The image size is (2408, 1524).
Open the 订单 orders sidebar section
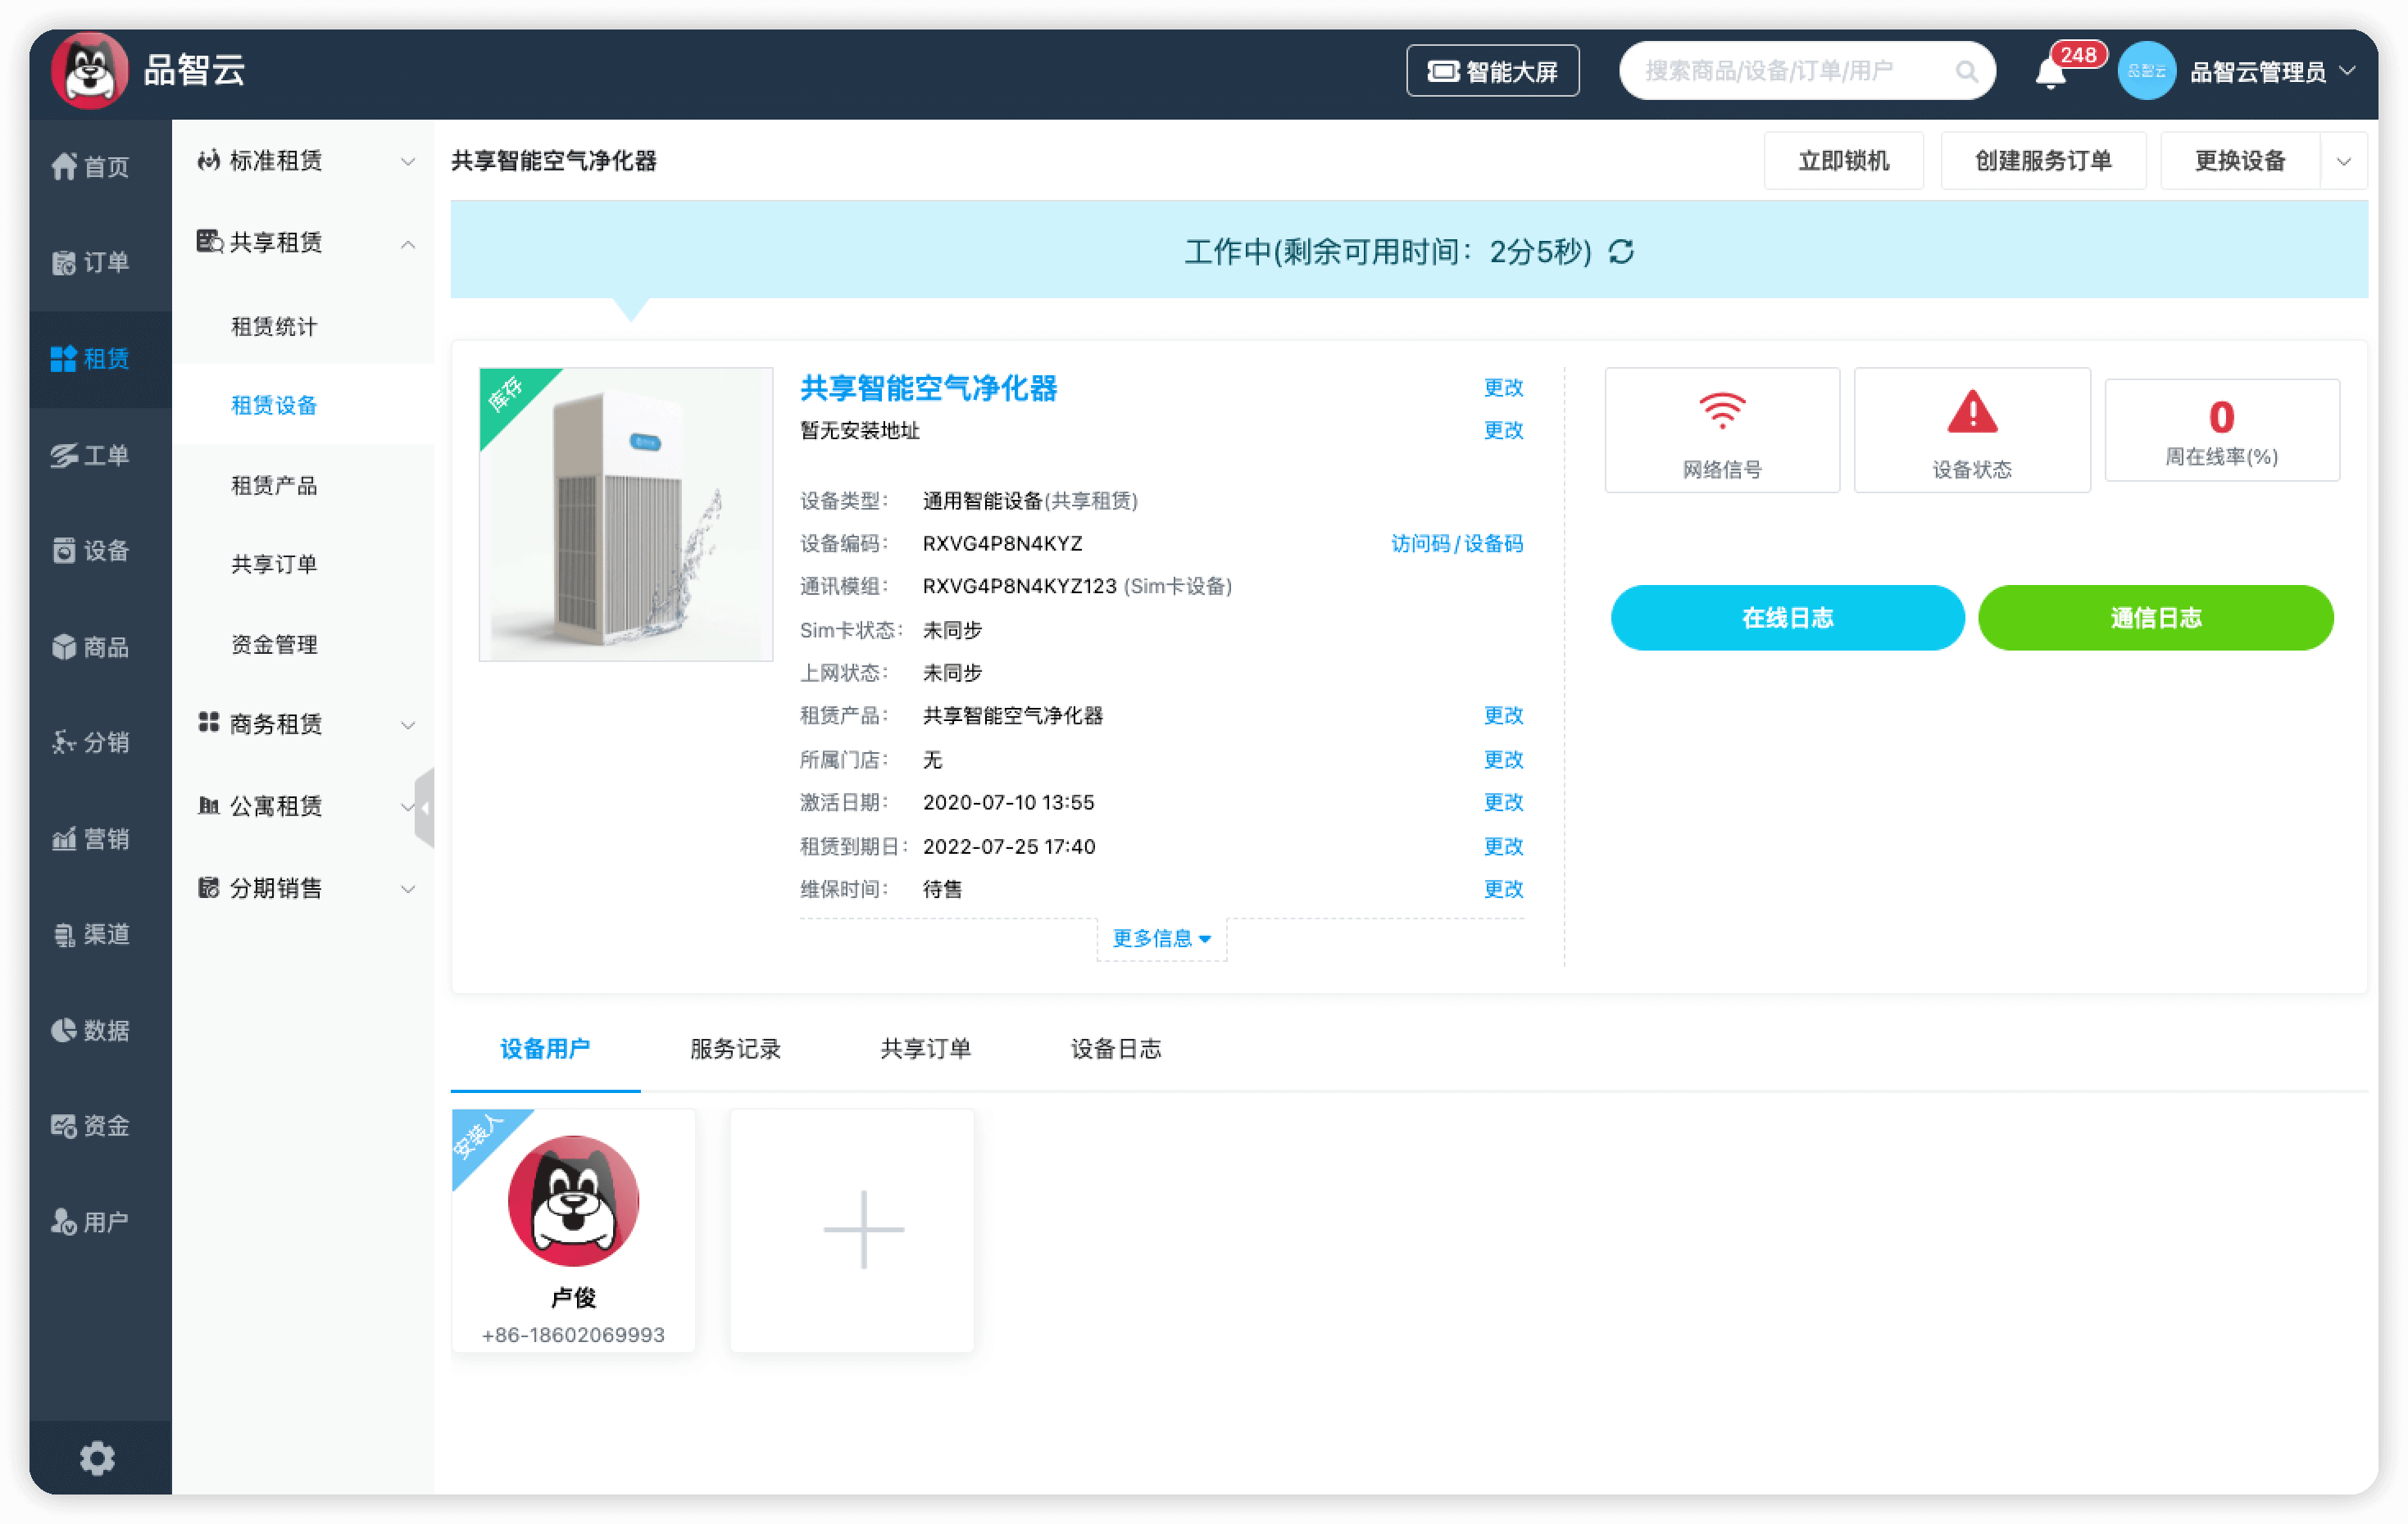[91, 262]
